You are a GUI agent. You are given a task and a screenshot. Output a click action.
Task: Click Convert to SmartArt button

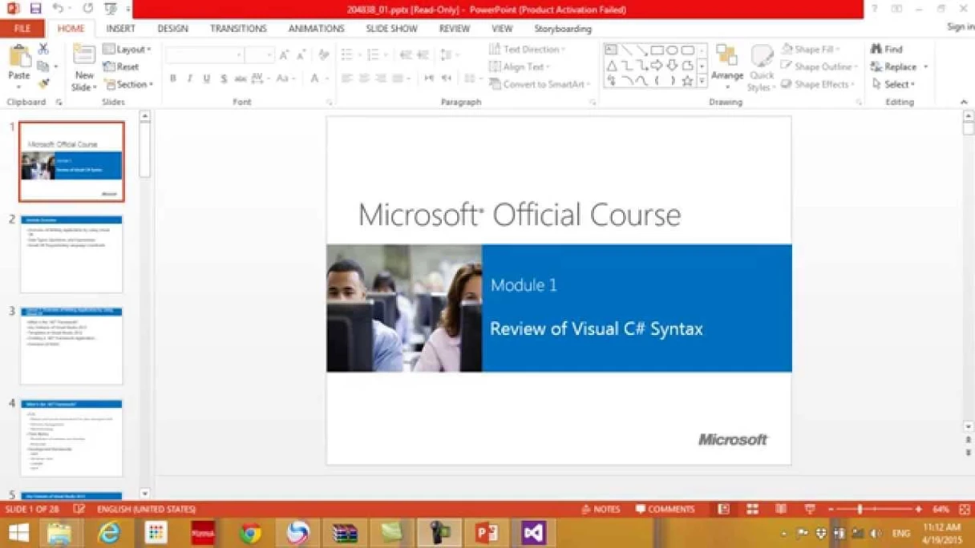(540, 84)
